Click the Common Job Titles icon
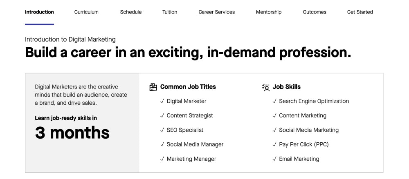This screenshot has width=409, height=179. click(153, 87)
